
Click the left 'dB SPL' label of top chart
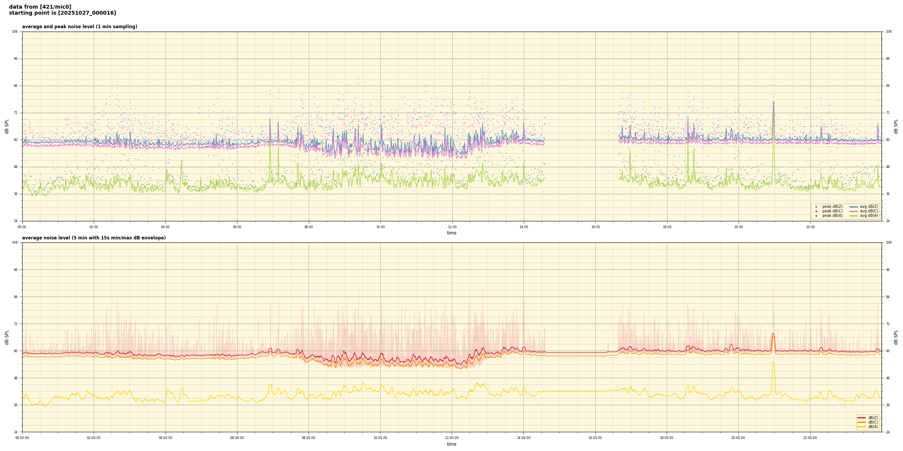pos(7,126)
